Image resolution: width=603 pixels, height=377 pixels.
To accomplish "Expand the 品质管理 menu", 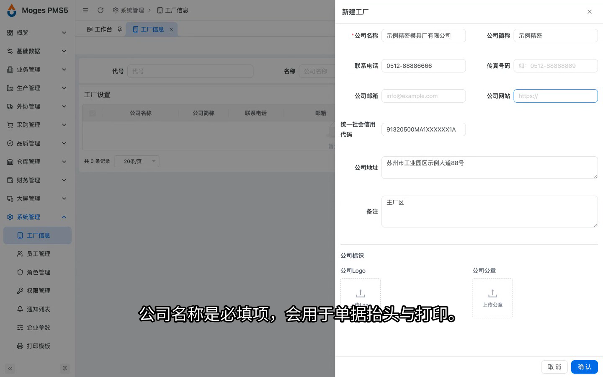I will 38,143.
